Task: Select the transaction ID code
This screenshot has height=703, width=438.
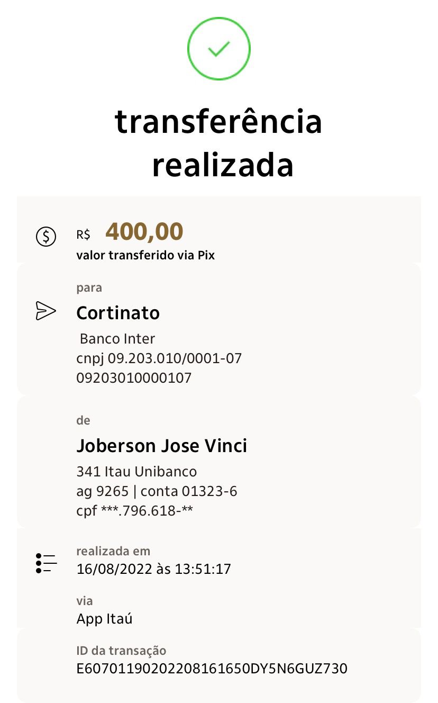Action: pos(212,669)
